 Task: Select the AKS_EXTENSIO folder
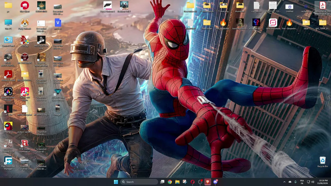point(25,76)
